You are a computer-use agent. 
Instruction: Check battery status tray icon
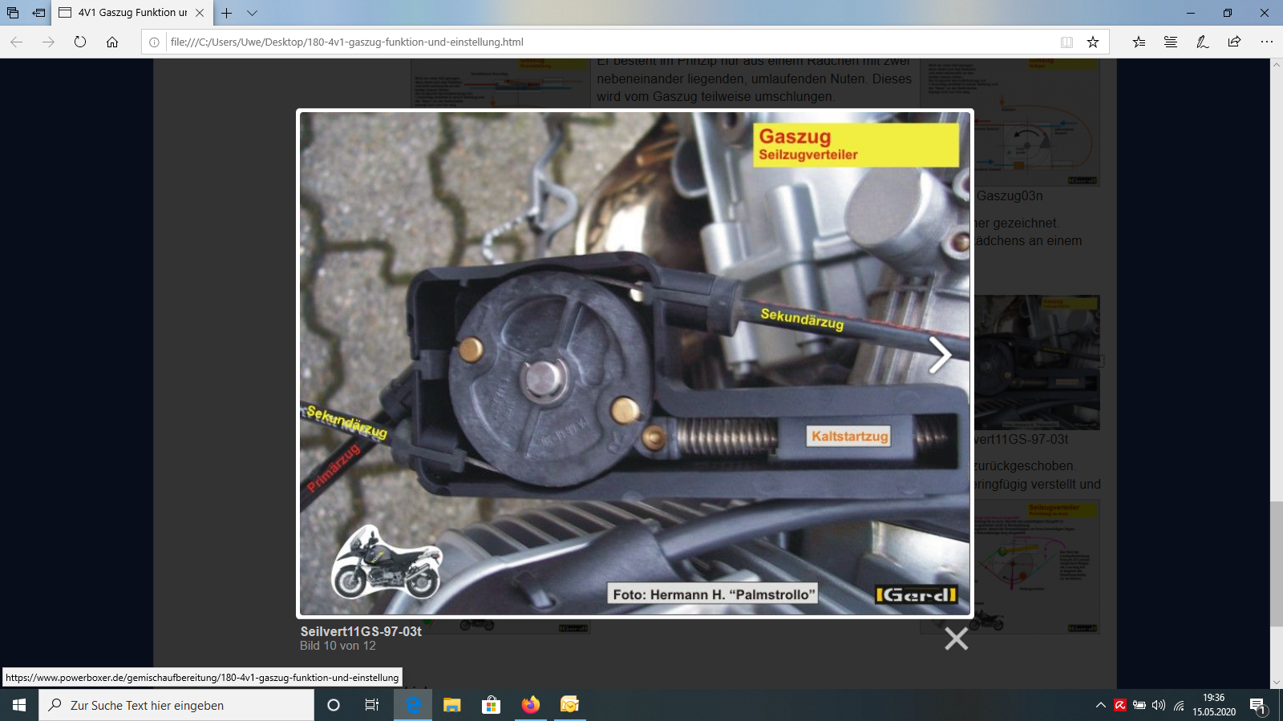coord(1139,705)
